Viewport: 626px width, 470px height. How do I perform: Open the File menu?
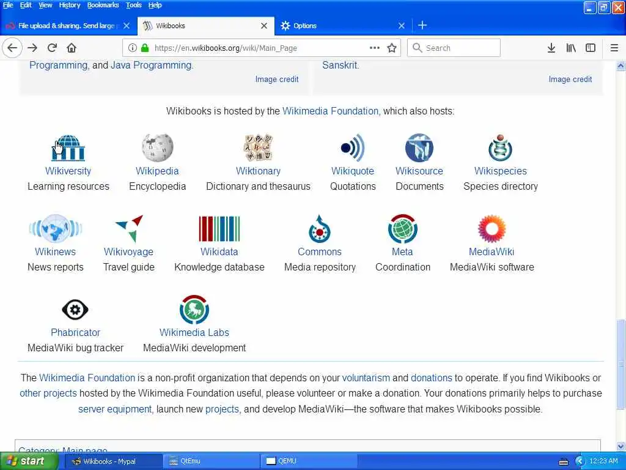pos(8,5)
